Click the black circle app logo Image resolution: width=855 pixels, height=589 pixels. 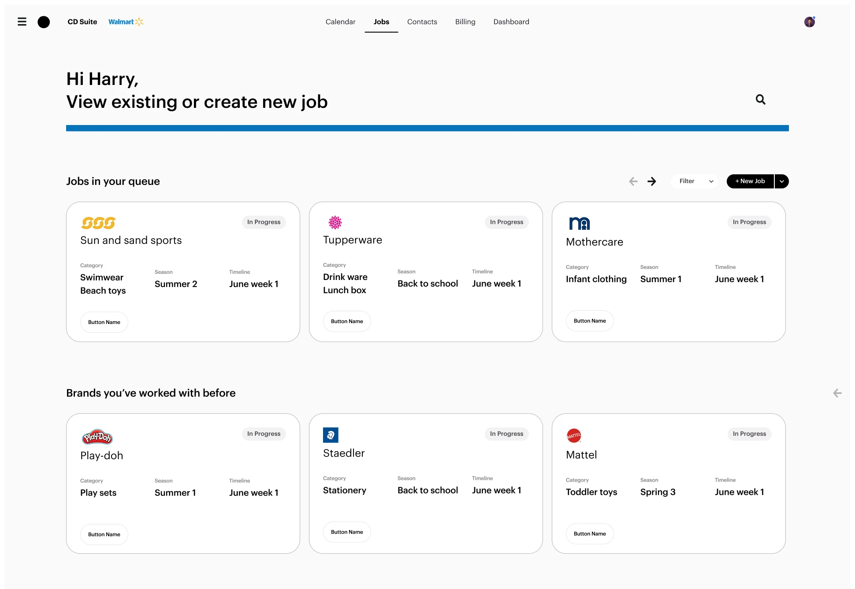point(44,22)
